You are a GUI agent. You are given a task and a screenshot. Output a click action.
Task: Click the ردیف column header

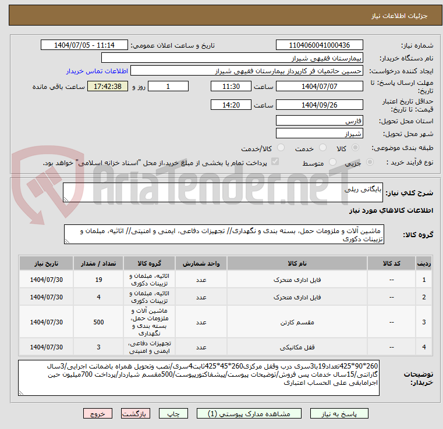click(424, 263)
